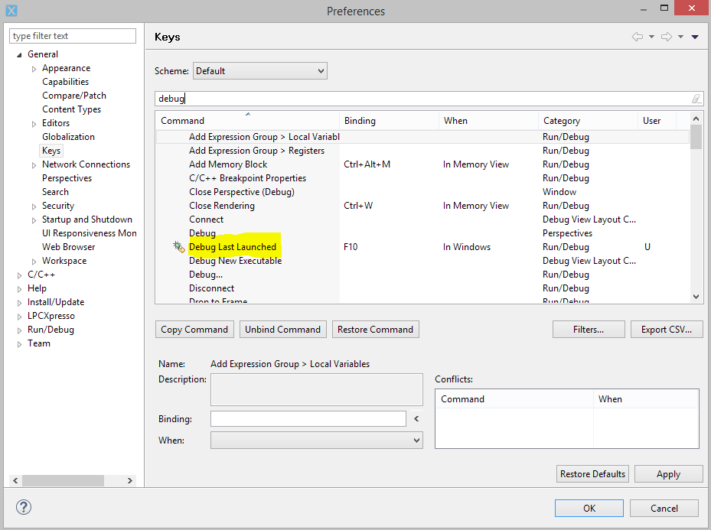Click the Unbind Command button
This screenshot has height=530, width=711.
click(282, 330)
